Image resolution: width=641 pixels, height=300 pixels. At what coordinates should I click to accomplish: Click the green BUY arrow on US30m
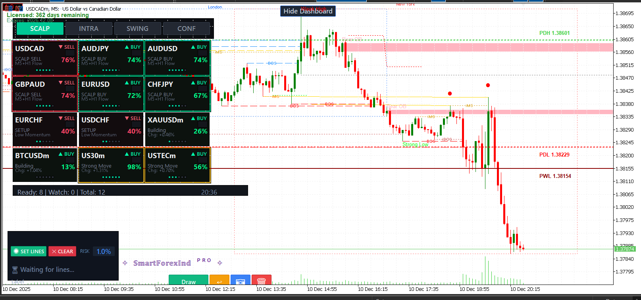tap(127, 154)
